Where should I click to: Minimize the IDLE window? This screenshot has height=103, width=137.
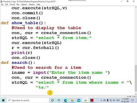click(122, 1)
